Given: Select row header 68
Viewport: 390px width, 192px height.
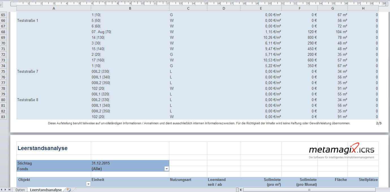Looking at the screenshot, I should 3,32.
